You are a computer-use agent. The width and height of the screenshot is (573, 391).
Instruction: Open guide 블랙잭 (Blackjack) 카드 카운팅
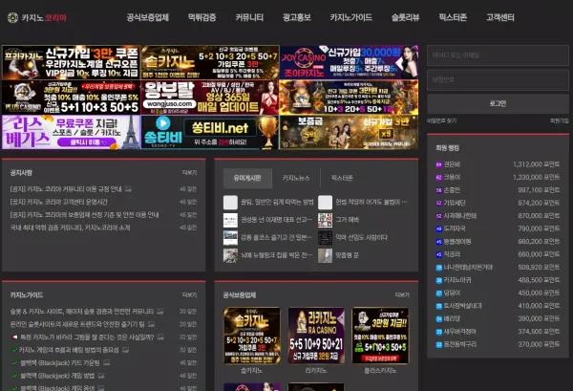[x=60, y=363]
